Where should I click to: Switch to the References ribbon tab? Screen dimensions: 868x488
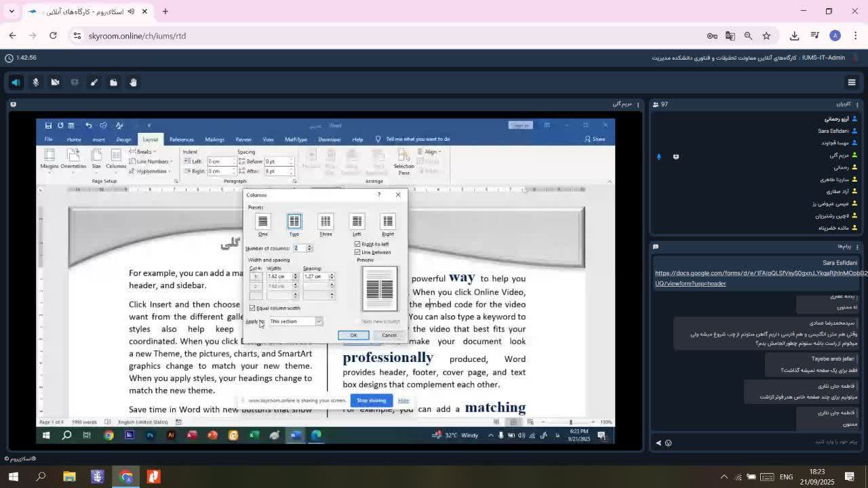click(x=181, y=140)
